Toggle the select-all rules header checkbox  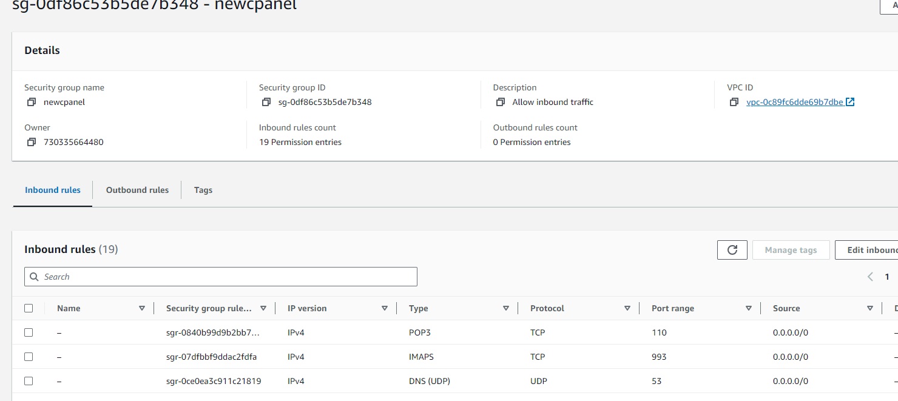coord(29,308)
